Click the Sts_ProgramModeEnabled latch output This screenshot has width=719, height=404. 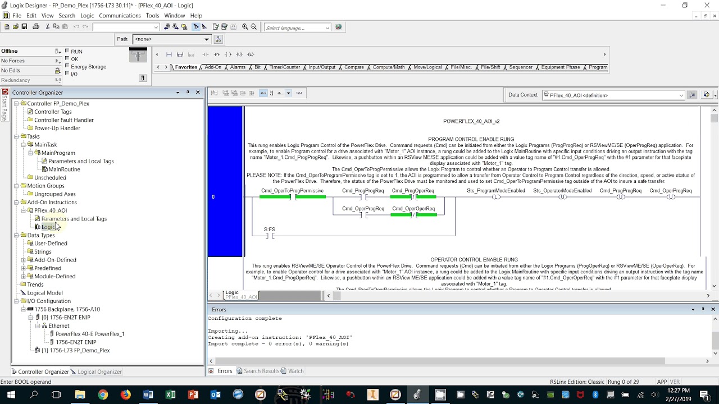point(496,197)
